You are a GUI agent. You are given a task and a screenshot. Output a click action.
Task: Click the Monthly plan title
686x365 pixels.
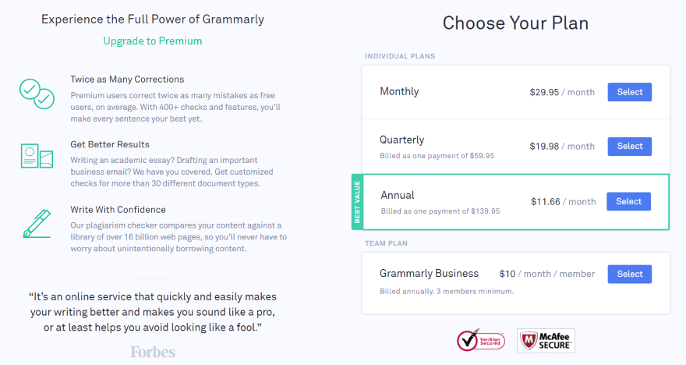coord(399,91)
